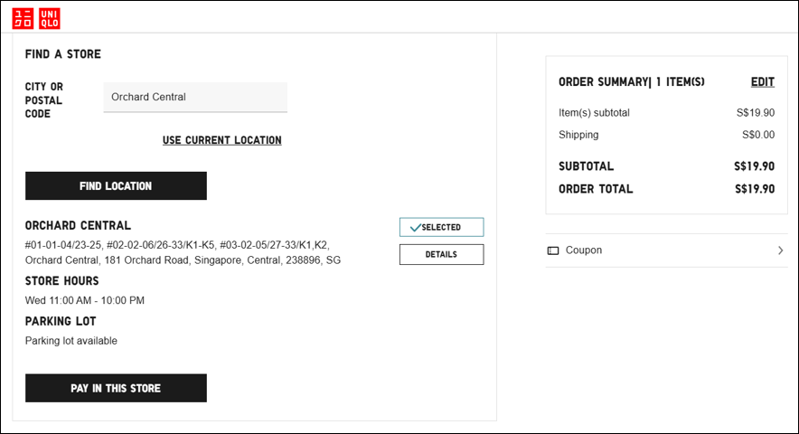The height and width of the screenshot is (434, 799).
Task: Click the Store Hours heading
Action: click(62, 281)
